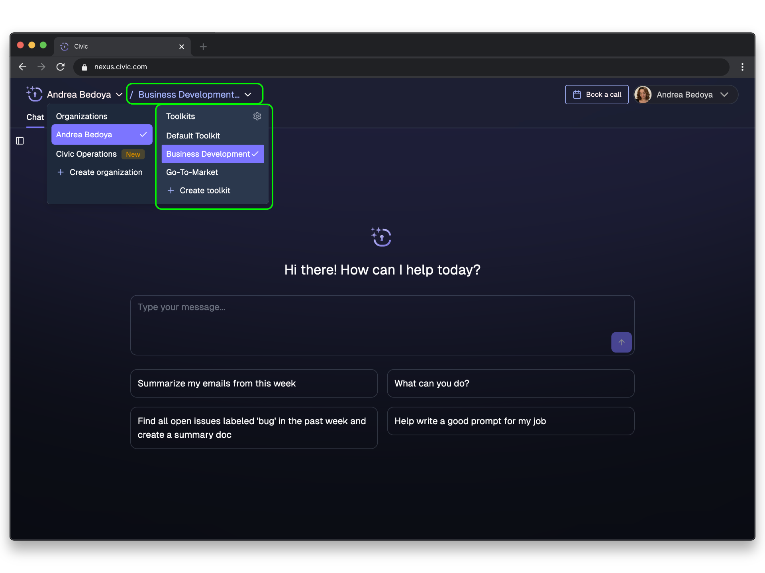Click Create organization option
This screenshot has width=765, height=573.
(106, 172)
